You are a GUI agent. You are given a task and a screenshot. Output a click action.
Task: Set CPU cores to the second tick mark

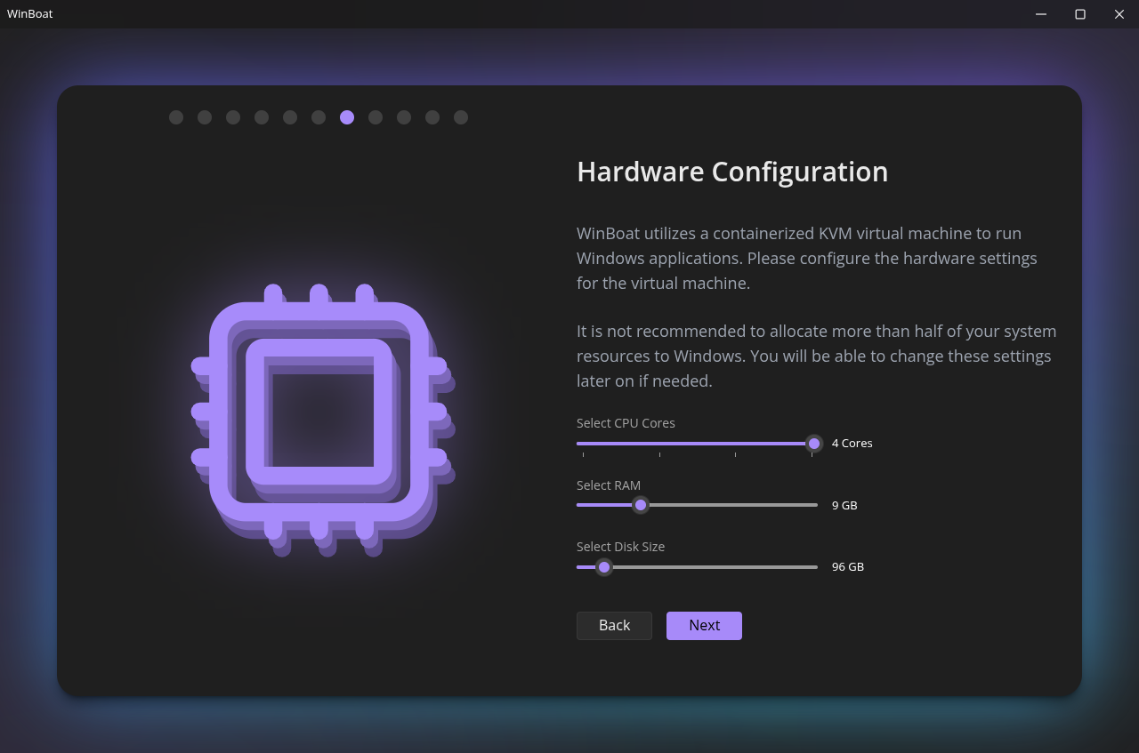pyautogui.click(x=659, y=444)
